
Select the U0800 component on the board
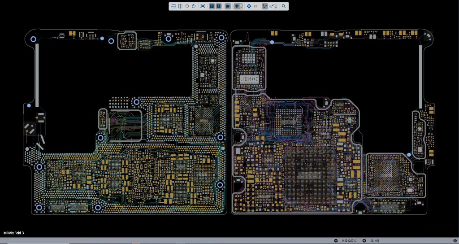[x=250, y=79]
